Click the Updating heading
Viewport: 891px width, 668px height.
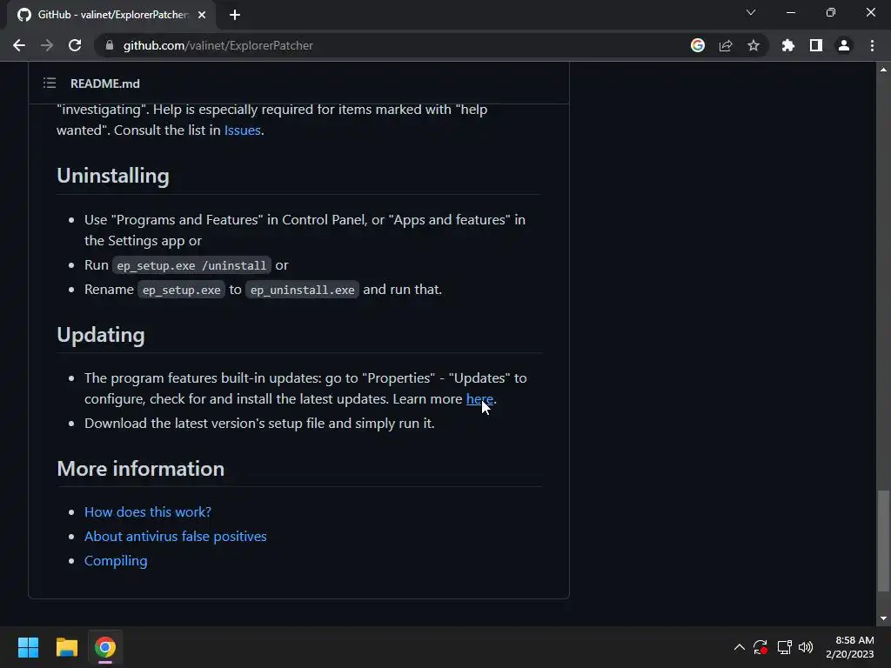101,335
